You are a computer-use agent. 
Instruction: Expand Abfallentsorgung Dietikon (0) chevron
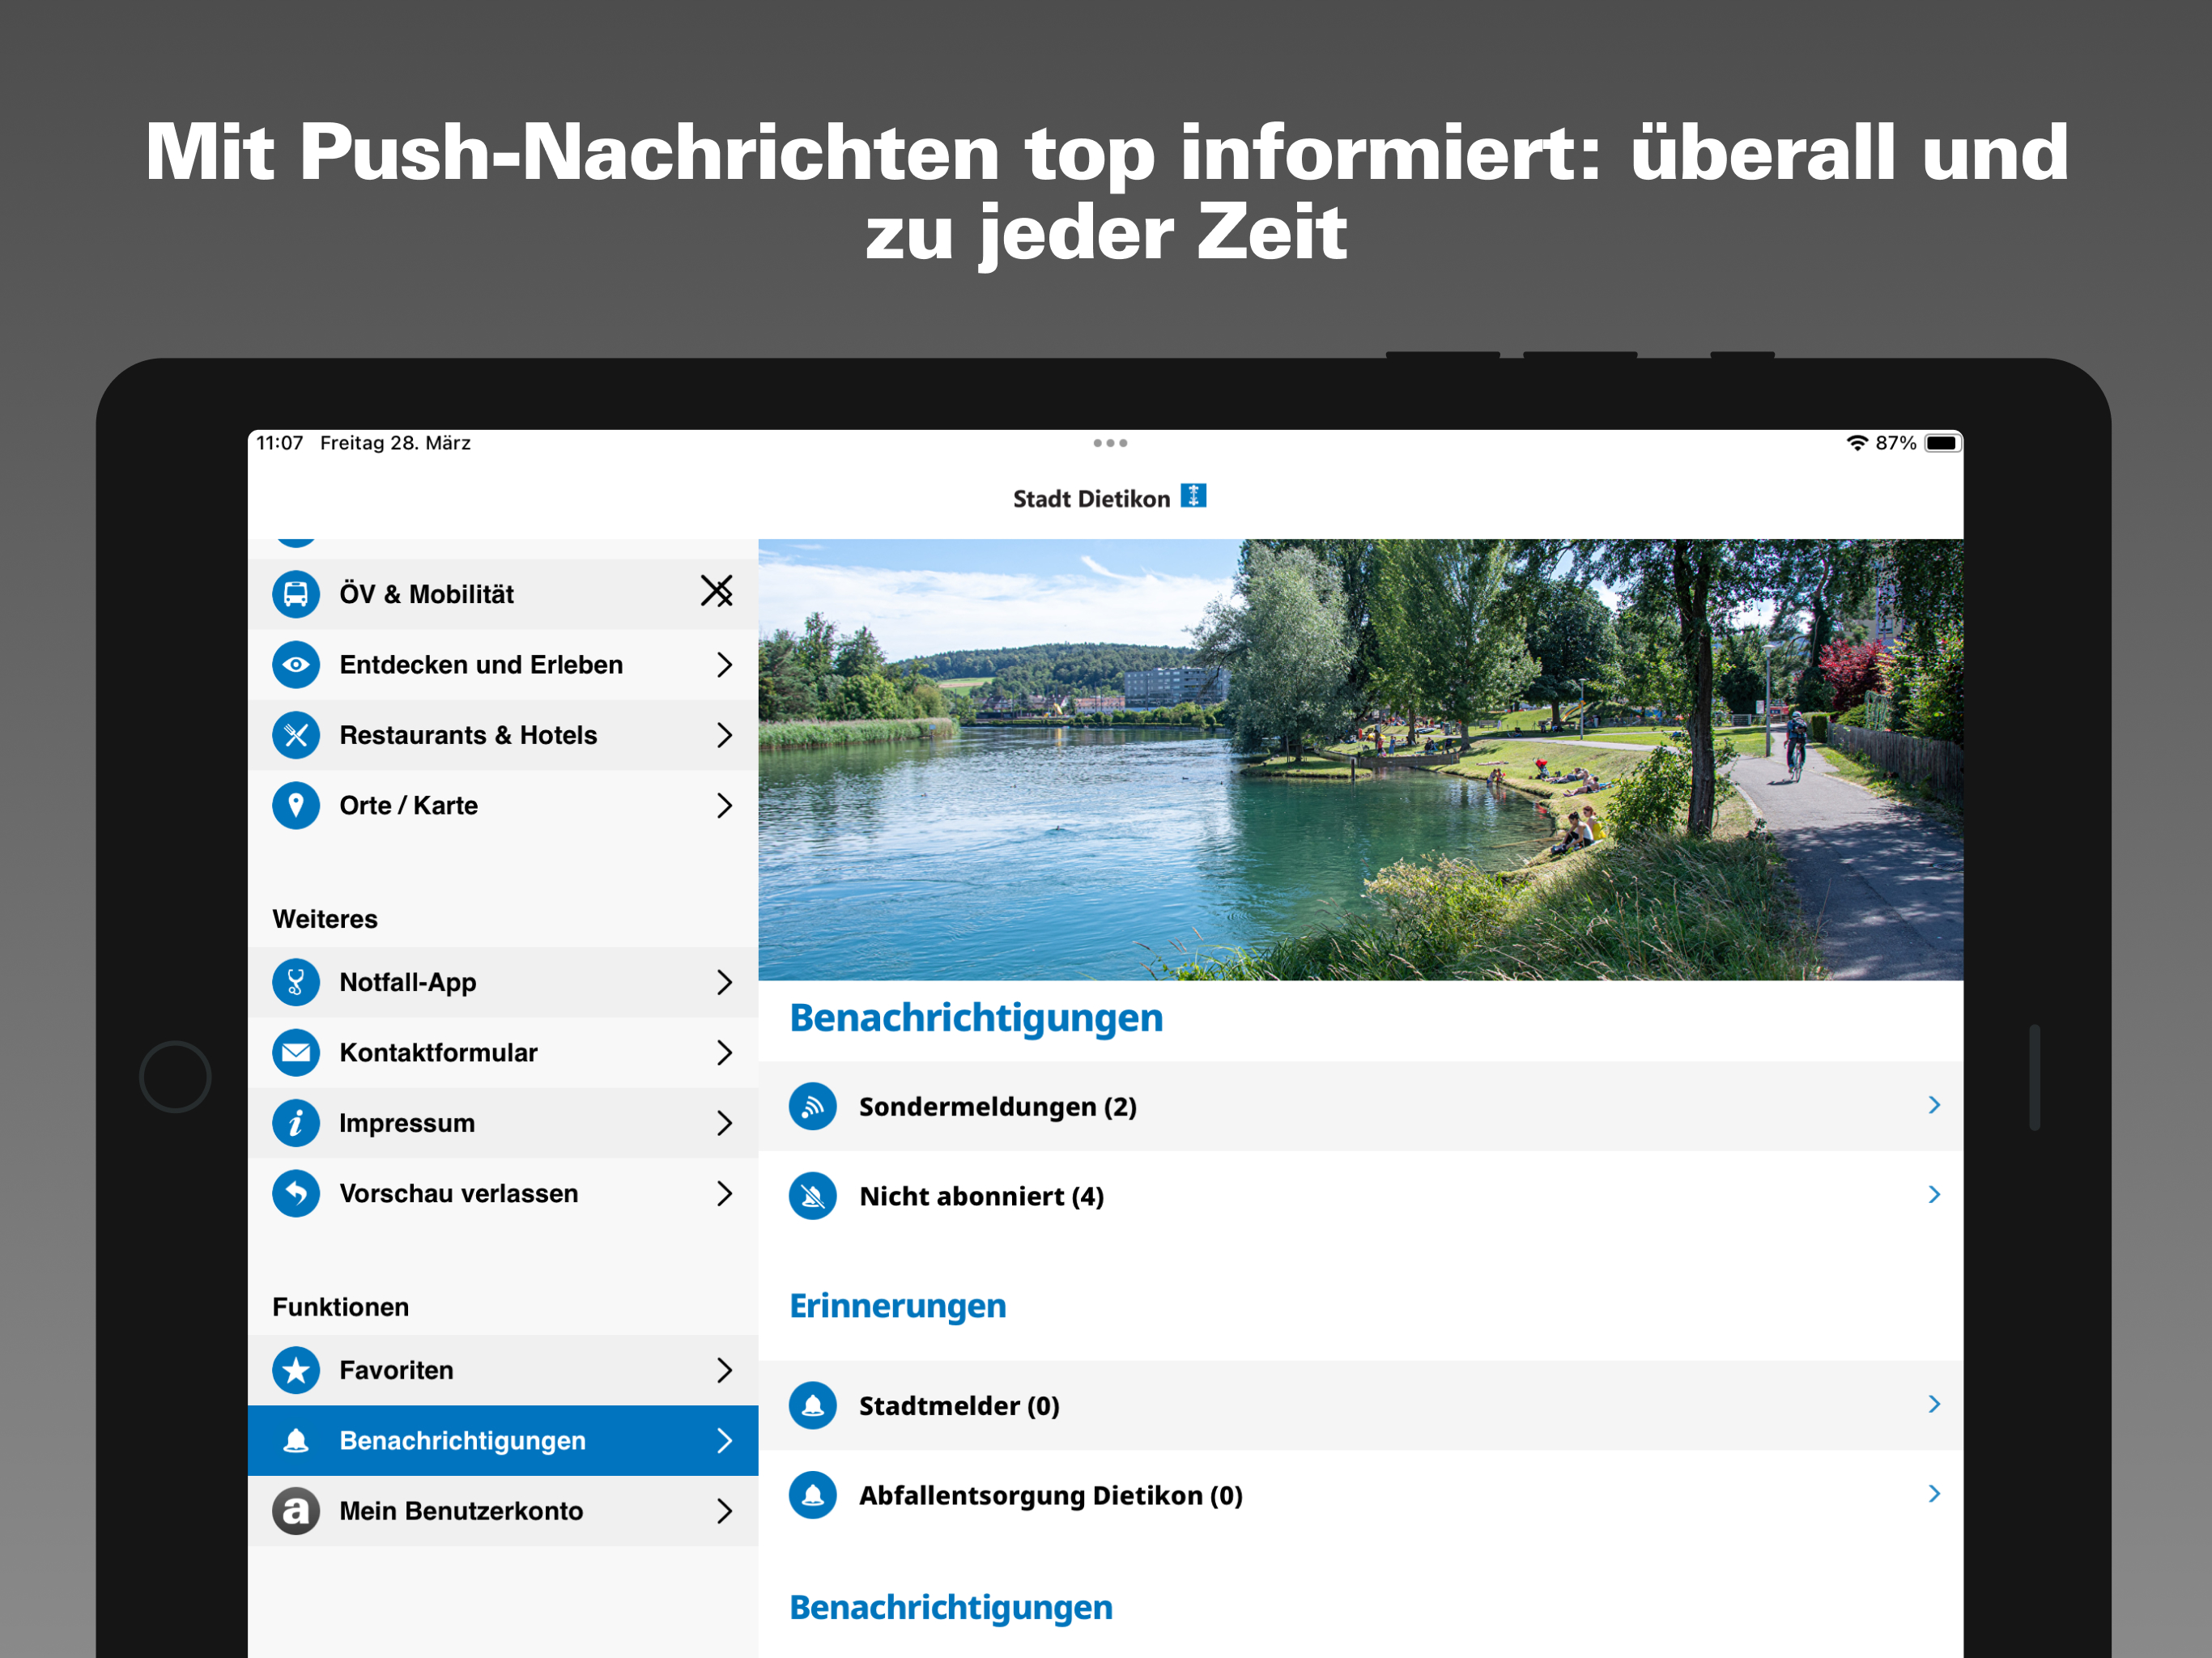pos(1934,1494)
